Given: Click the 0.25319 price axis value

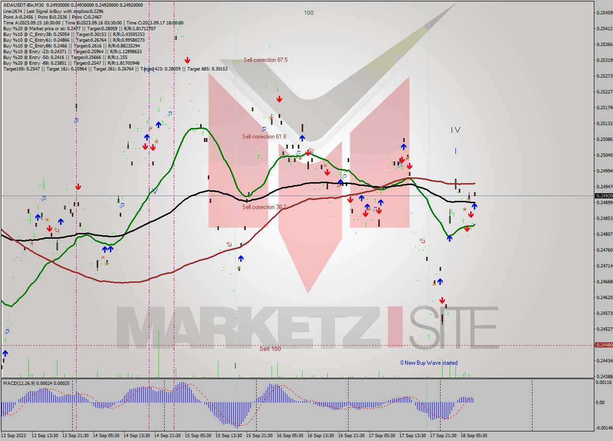Looking at the screenshot, I should click(x=604, y=60).
